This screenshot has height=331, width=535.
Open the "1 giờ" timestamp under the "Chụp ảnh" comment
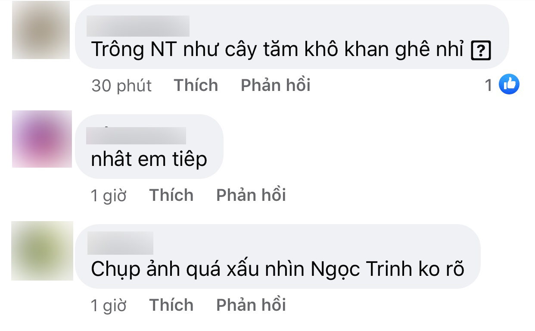[109, 306]
